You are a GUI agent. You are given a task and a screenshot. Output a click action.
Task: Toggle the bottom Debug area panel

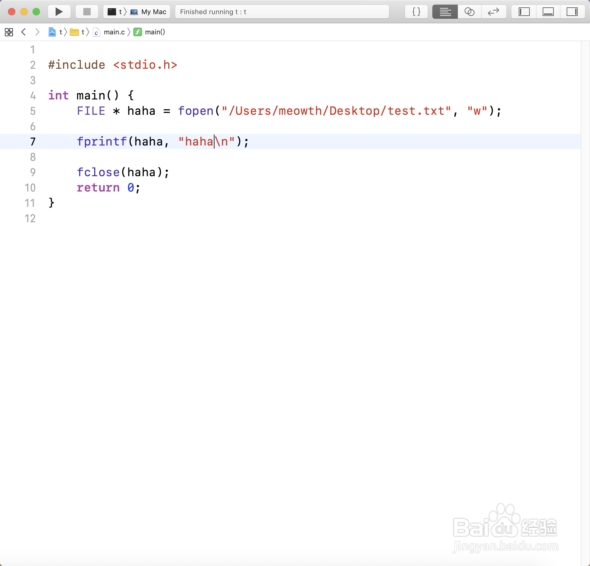(x=548, y=12)
